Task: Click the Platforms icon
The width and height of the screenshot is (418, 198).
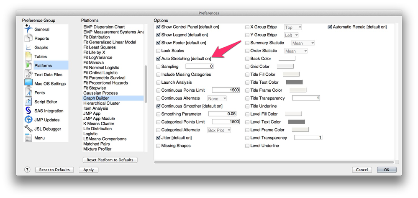Action: [28, 65]
